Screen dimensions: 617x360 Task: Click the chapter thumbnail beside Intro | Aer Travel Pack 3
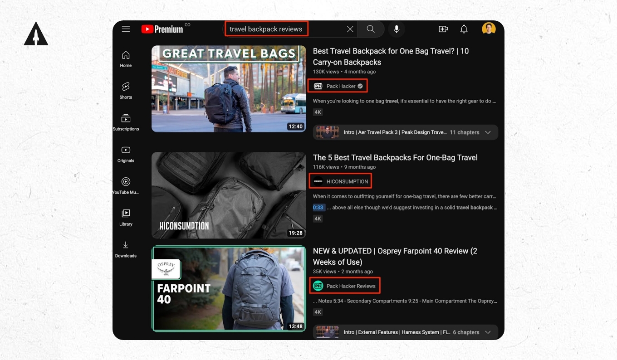(x=327, y=132)
